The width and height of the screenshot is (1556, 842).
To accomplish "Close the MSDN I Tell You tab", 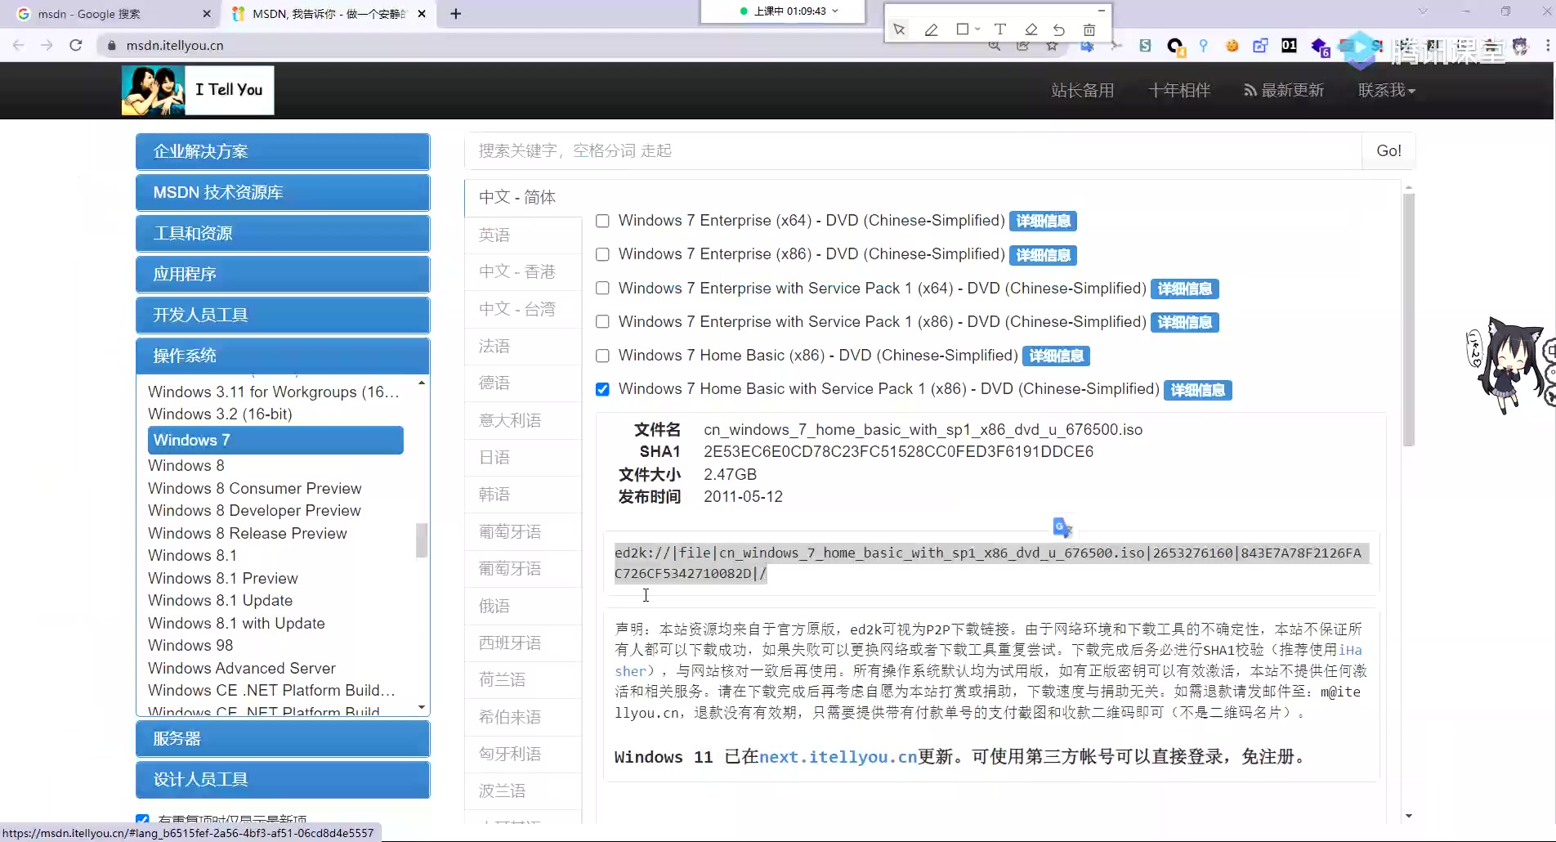I will click(422, 14).
